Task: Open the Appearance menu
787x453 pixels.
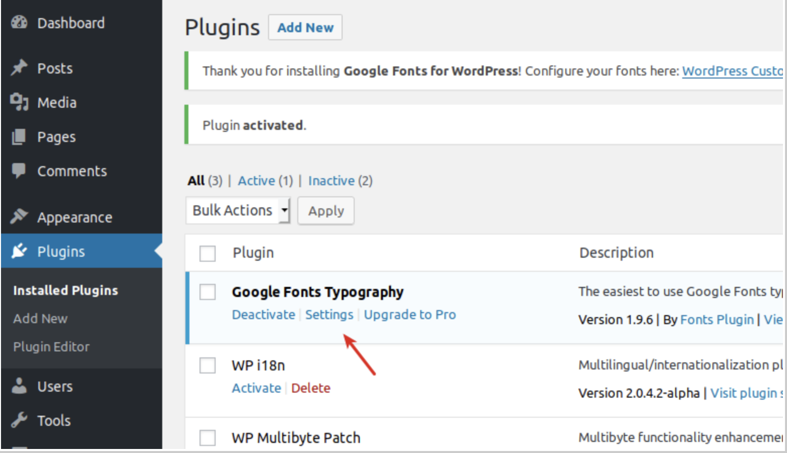Action: coord(82,217)
